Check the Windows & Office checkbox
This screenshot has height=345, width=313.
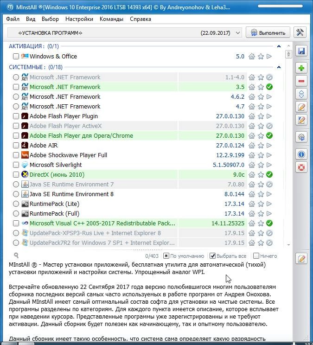tap(16, 56)
